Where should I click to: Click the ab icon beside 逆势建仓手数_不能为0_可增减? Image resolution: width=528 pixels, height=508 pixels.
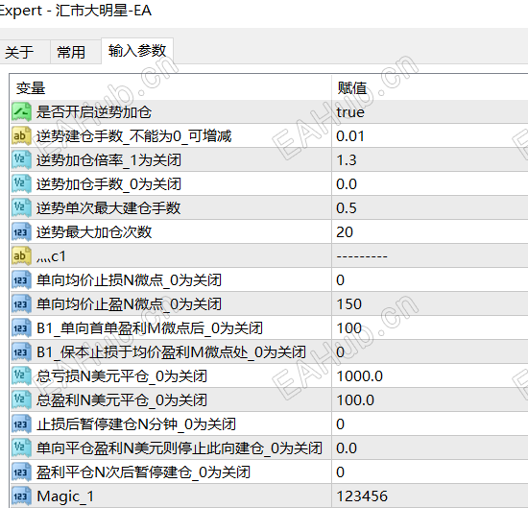21,136
